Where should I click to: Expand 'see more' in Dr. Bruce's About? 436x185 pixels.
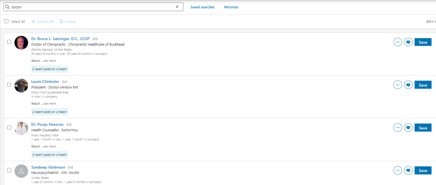tap(49, 61)
